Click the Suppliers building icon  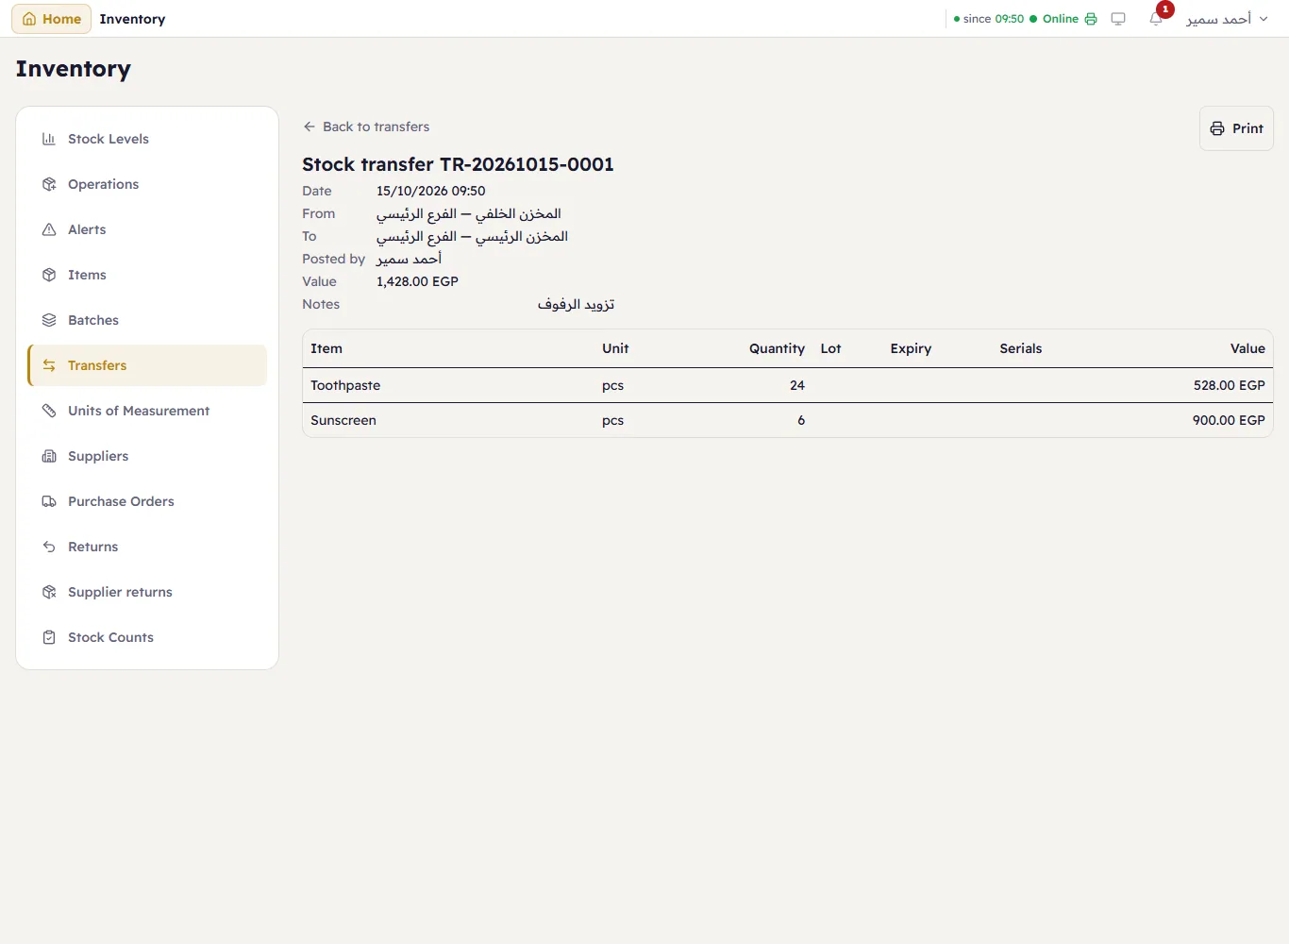click(x=49, y=456)
